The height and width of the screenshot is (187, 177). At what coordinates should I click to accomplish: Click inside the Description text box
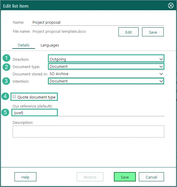[x=88, y=131]
